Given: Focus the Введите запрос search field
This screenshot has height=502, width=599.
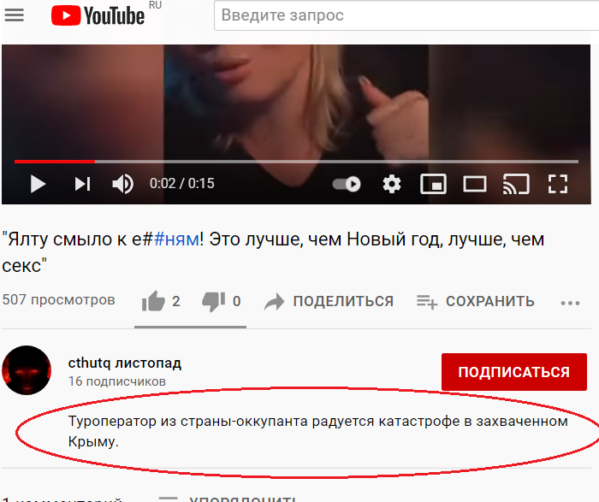Looking at the screenshot, I should point(406,15).
